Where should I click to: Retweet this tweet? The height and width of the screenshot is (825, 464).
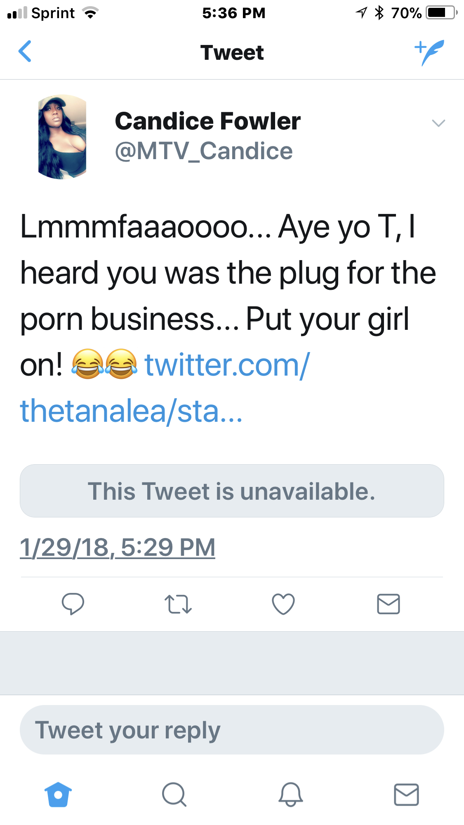178,604
